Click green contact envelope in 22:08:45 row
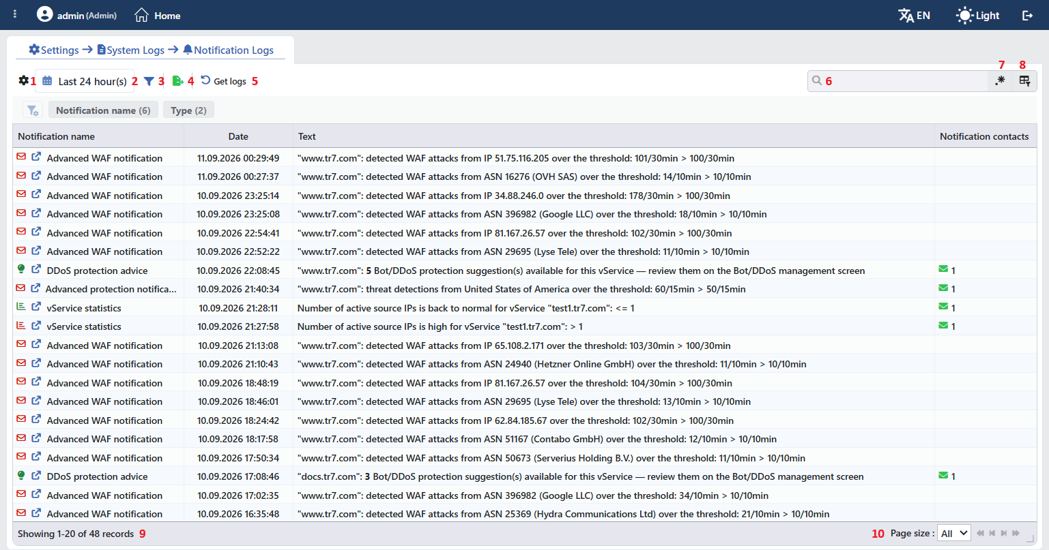The height and width of the screenshot is (550, 1049). click(x=943, y=270)
